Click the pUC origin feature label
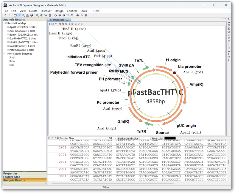The width and height of the screenshot is (235, 193). tap(186, 126)
